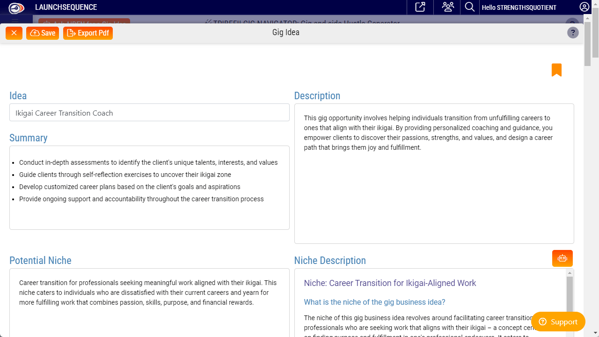Click the LaunchSequence logo icon
This screenshot has width=599, height=337.
tap(16, 7)
